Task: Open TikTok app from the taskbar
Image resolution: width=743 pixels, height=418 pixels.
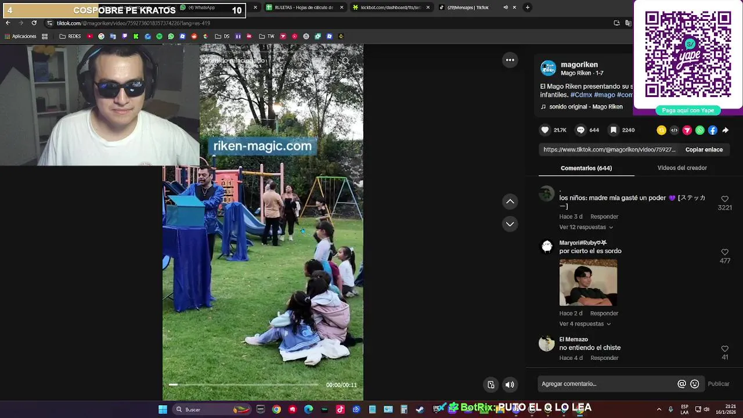Action: pyautogui.click(x=340, y=409)
